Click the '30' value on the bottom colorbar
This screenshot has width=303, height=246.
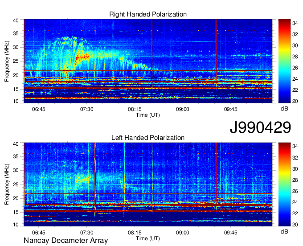[295, 169]
